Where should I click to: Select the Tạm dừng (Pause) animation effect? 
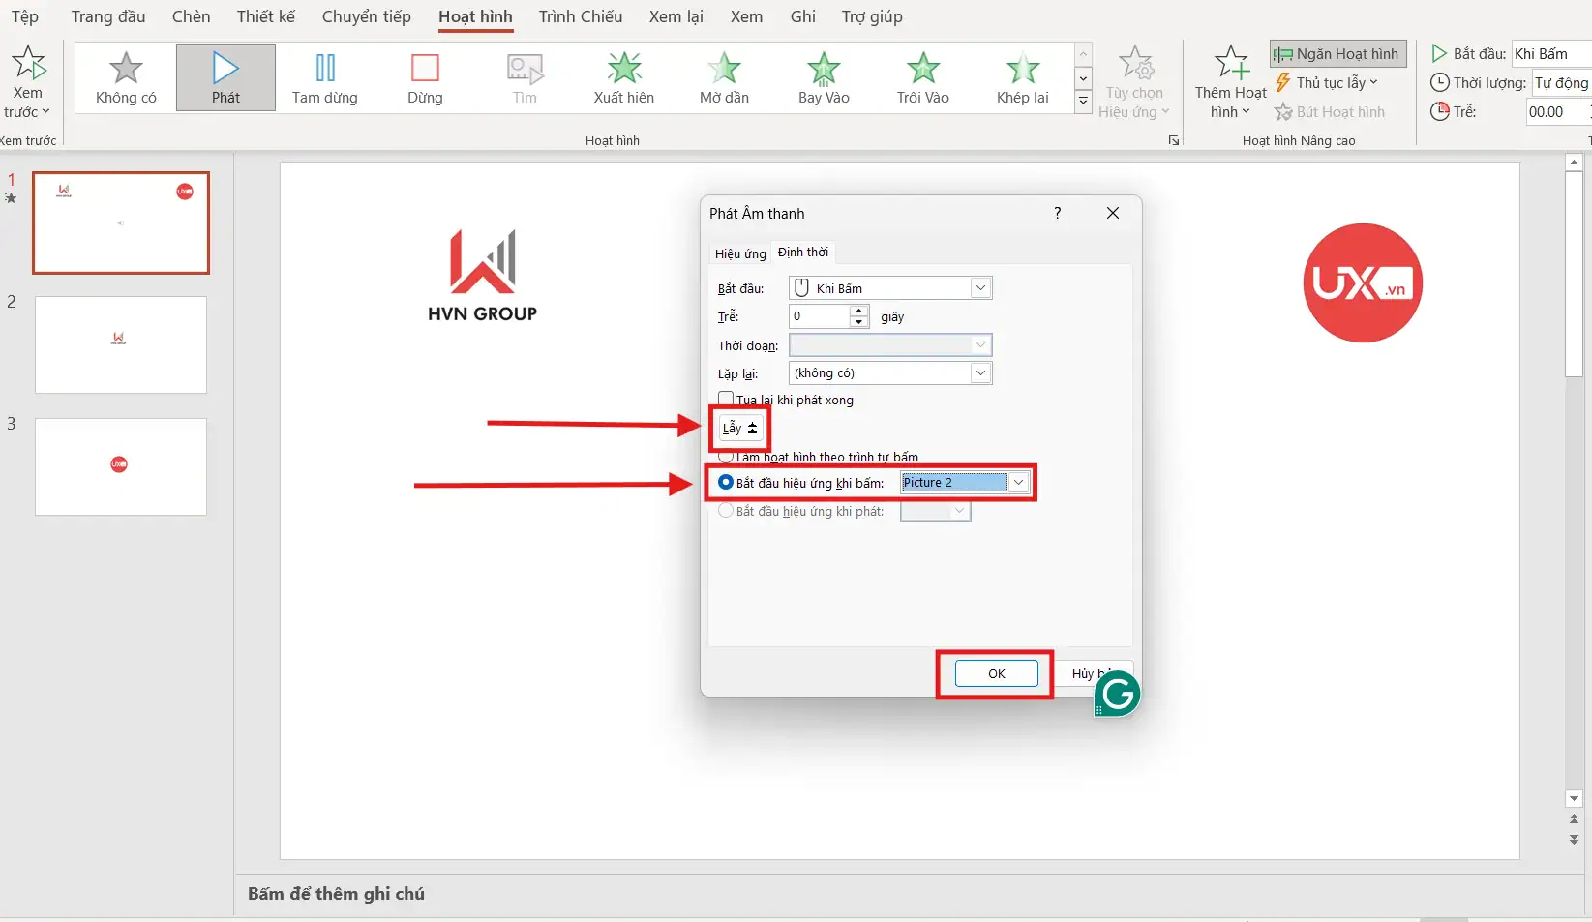click(x=324, y=77)
